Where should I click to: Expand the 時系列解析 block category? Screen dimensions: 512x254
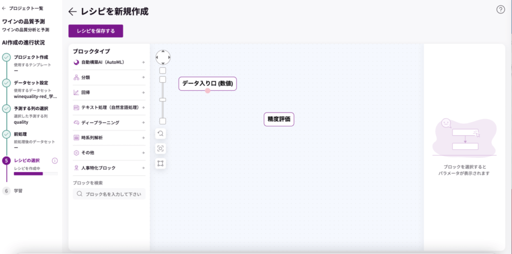click(x=109, y=137)
